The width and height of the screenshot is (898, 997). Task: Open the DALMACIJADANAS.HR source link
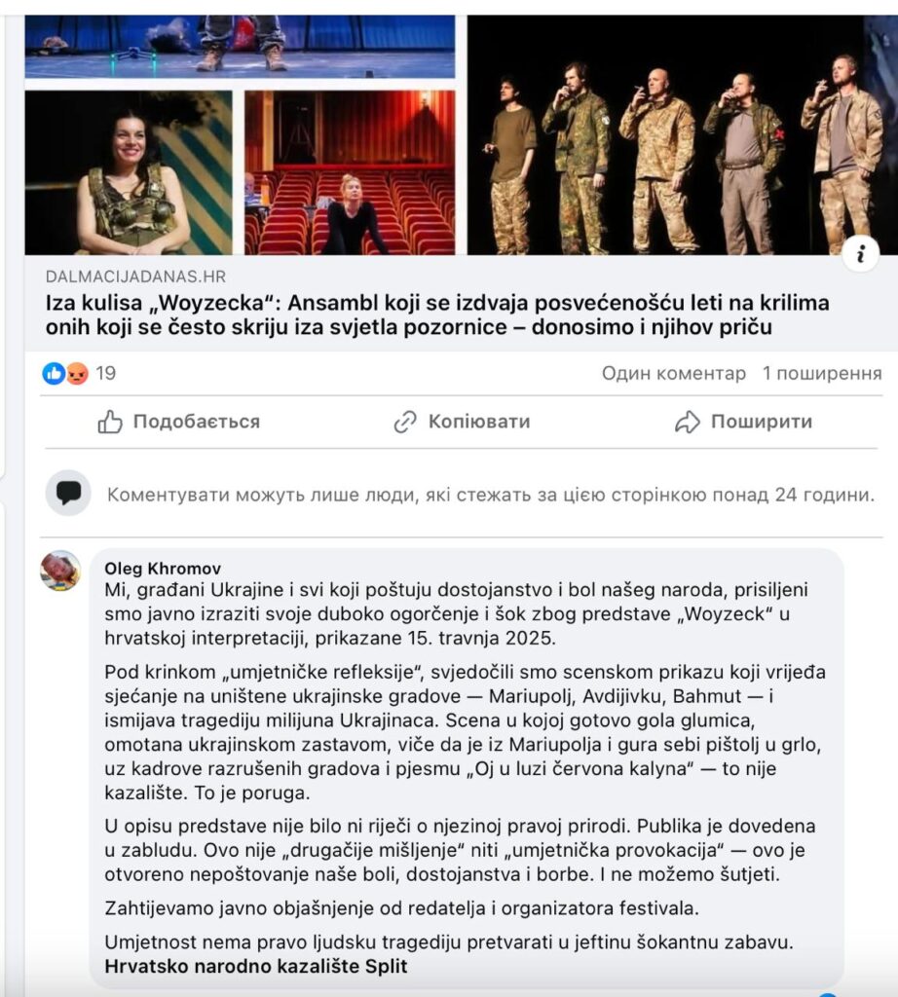coord(135,277)
